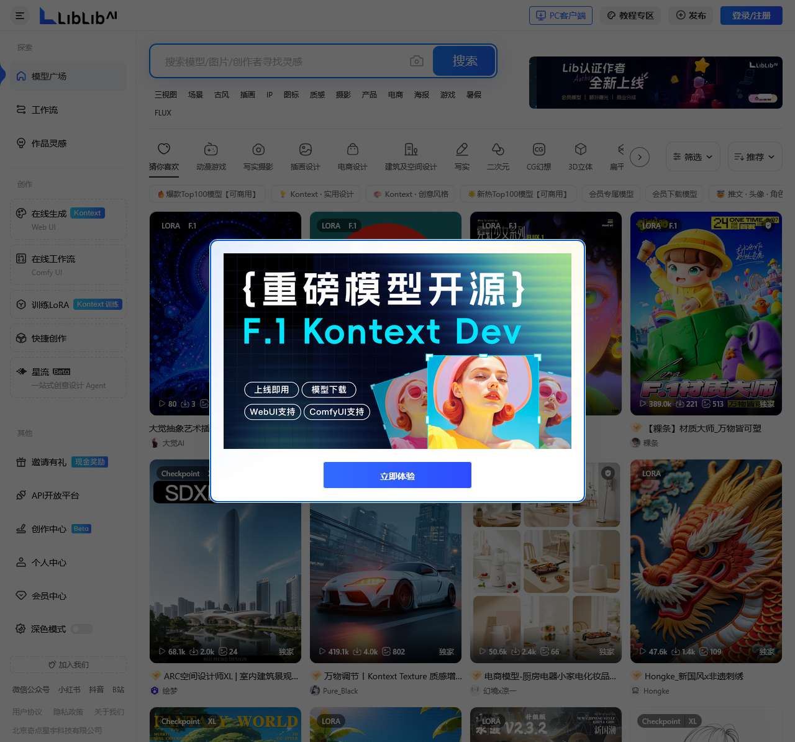Open 作品灵感 in the sidebar
The height and width of the screenshot is (742, 795).
[x=68, y=143]
